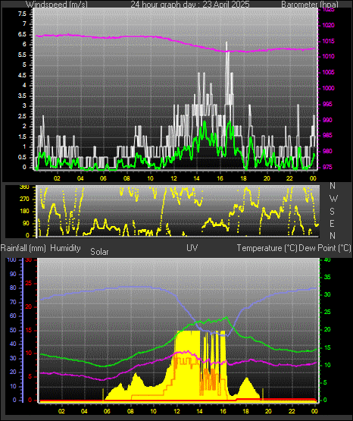
Task: Click the 2.5 windspeed scale value
Action: pos(23,117)
